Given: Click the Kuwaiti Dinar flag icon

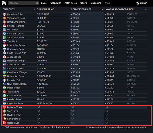Looking at the screenshot, I should 4,119.
